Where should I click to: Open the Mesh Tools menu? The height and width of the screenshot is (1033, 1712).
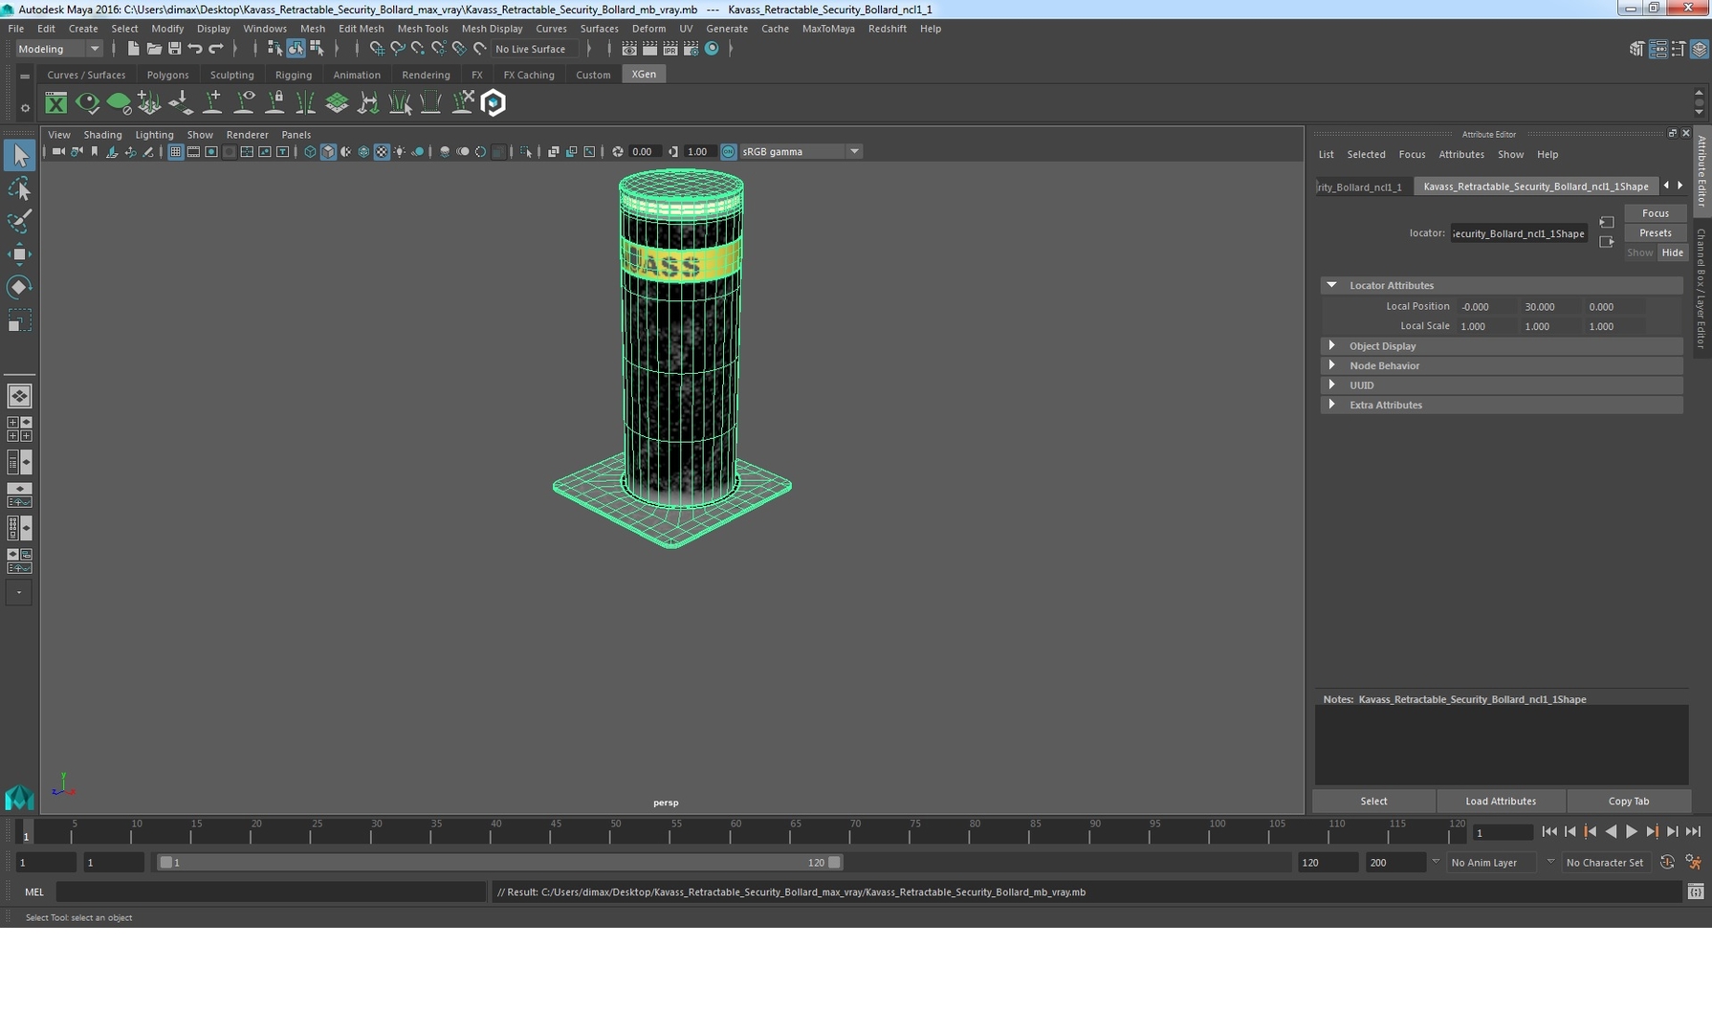[422, 29]
